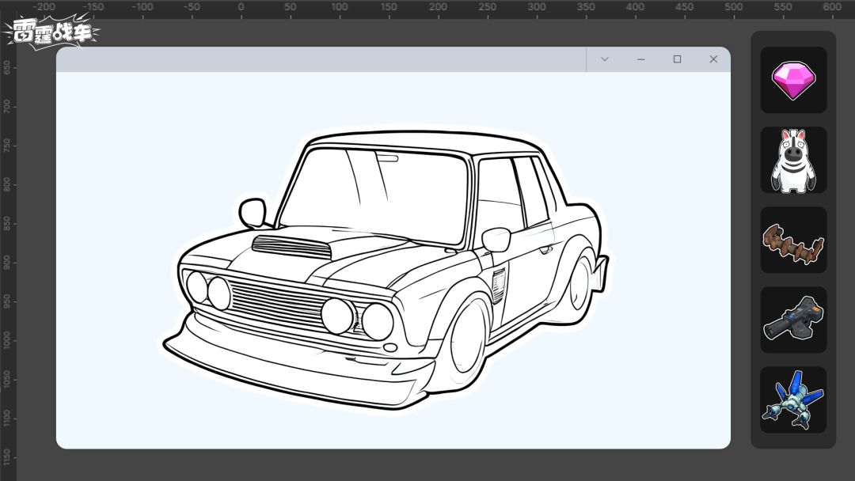
Task: Pick the blue winged robot icon
Action: pyautogui.click(x=793, y=400)
